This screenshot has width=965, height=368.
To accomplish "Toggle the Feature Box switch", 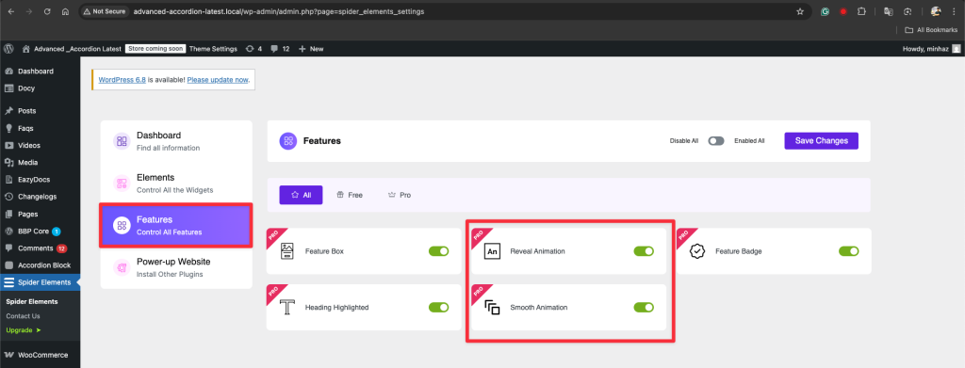I will (439, 251).
